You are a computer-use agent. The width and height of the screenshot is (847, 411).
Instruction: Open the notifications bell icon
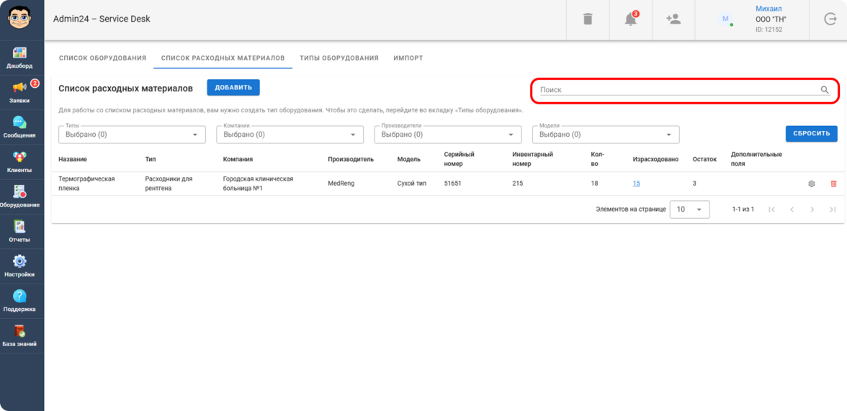[x=630, y=19]
